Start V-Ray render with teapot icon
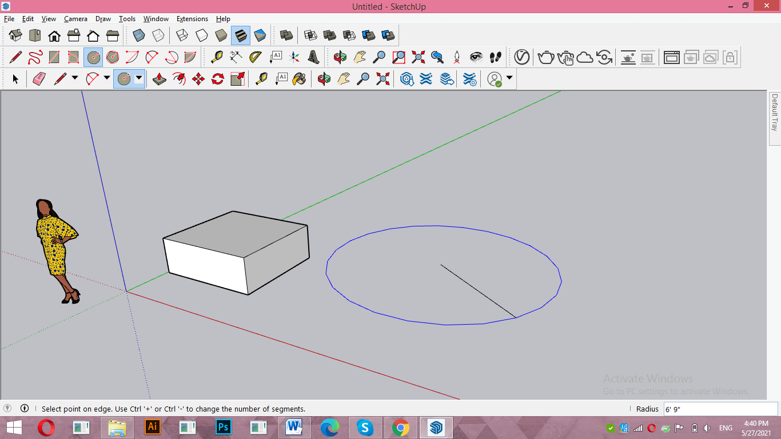The width and height of the screenshot is (781, 439). [x=546, y=57]
